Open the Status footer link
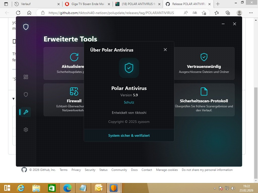258x193 pixels. 103,170
